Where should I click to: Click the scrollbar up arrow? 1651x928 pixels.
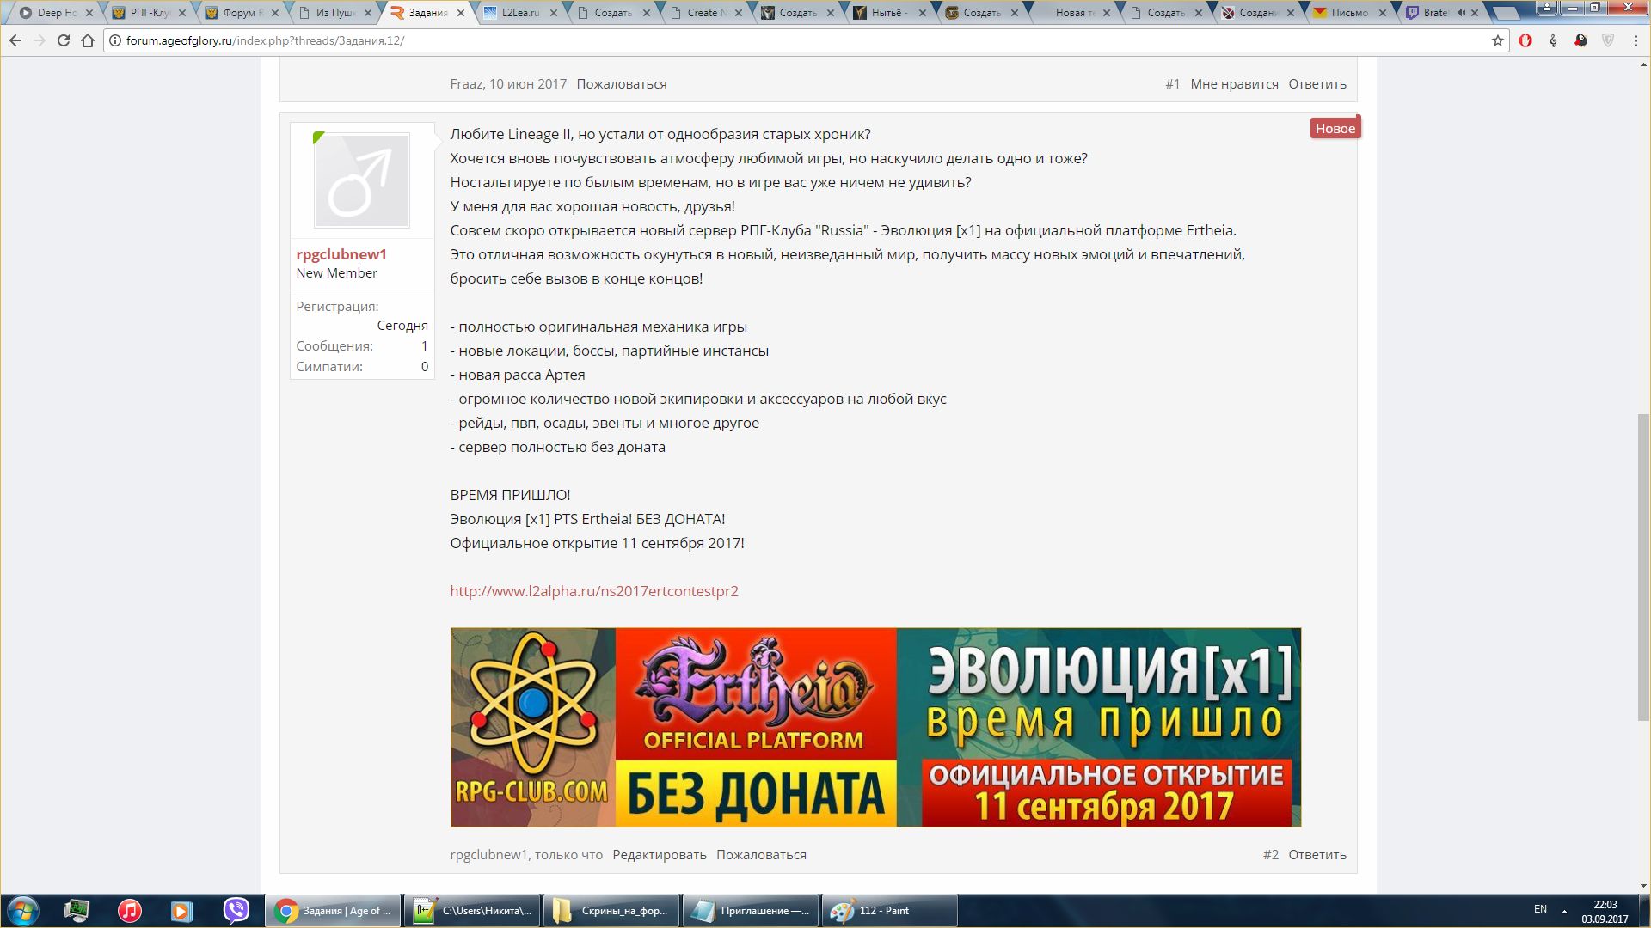tap(1643, 64)
